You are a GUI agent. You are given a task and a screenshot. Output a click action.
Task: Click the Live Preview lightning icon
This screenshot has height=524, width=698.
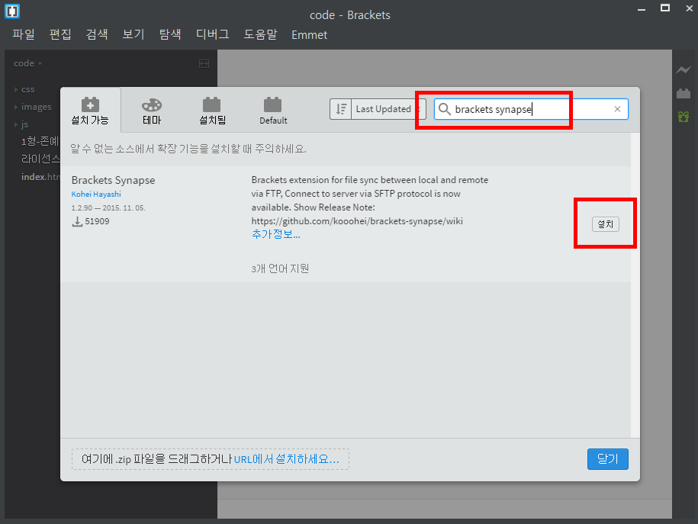pos(684,70)
